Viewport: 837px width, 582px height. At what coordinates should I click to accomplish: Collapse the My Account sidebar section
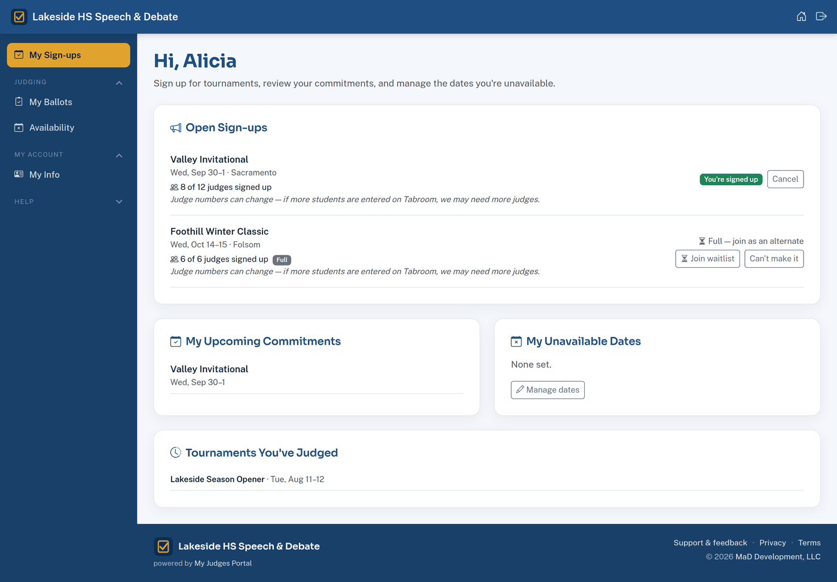click(119, 155)
